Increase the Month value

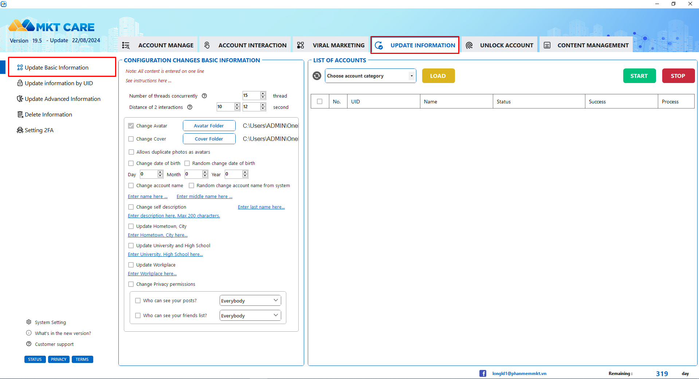pos(205,172)
